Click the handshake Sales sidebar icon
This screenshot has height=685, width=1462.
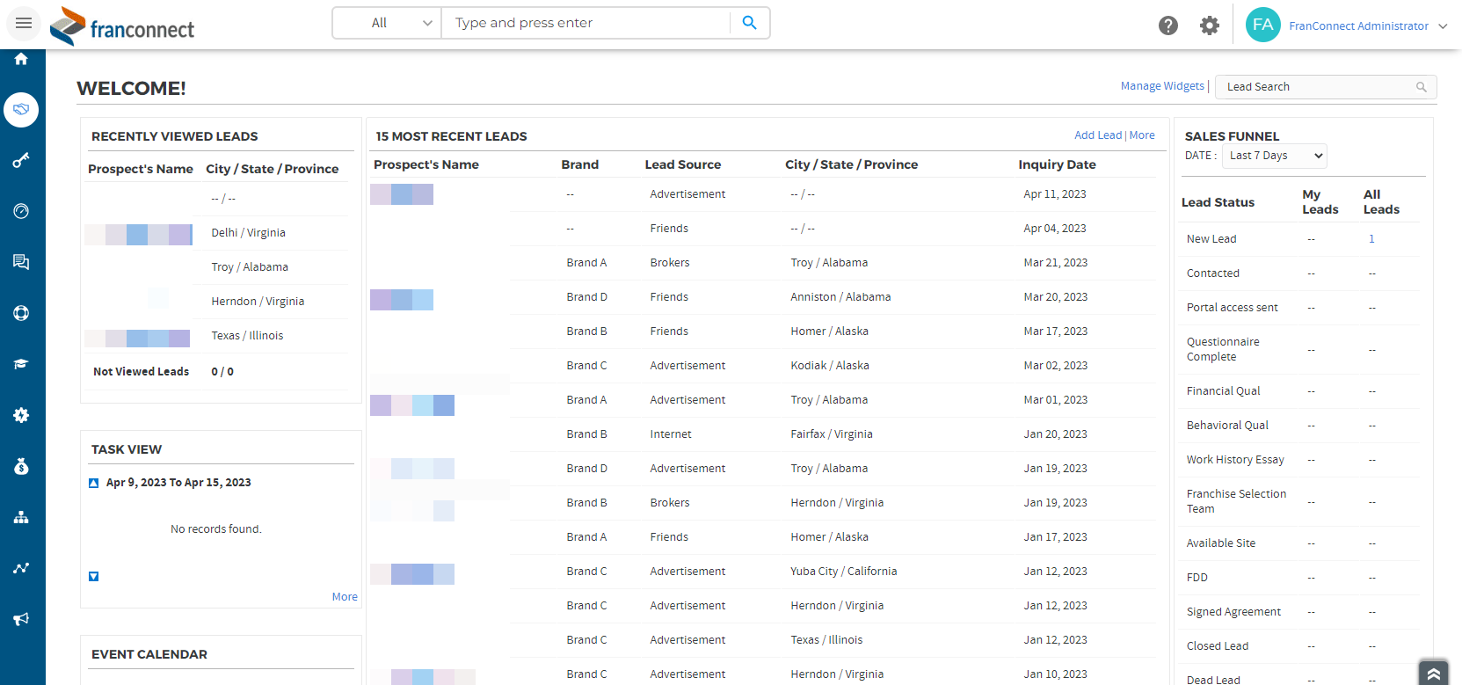[x=21, y=110]
